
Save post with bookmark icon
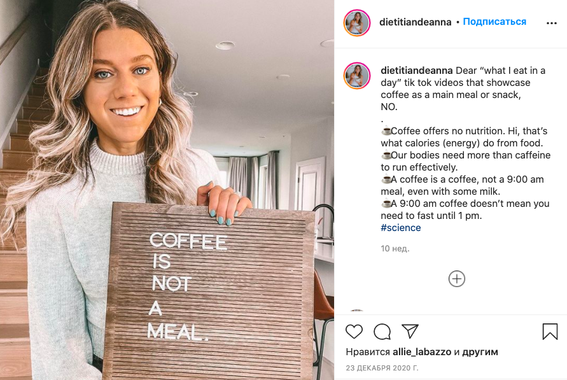[550, 331]
